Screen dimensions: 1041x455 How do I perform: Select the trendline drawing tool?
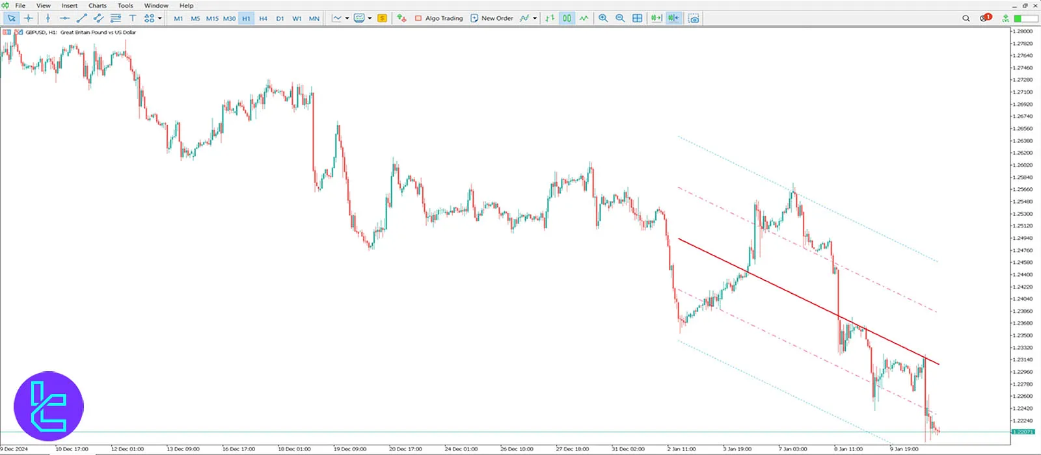pos(81,18)
